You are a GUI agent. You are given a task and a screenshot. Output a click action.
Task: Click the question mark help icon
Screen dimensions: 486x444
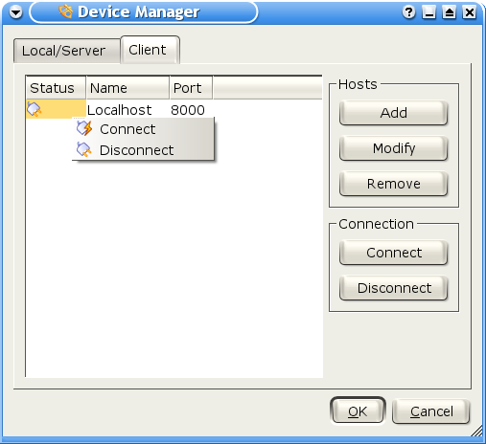click(408, 12)
